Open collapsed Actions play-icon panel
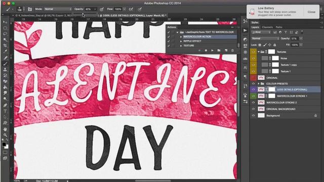 [245, 30]
